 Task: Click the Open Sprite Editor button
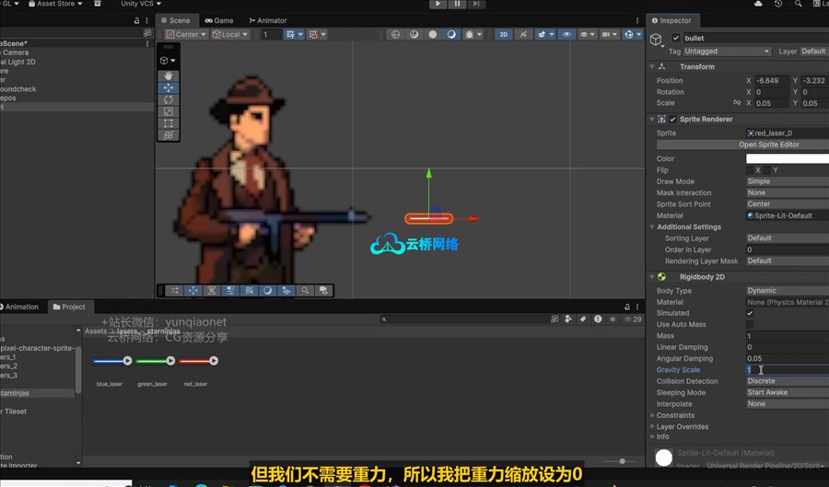[x=741, y=145]
